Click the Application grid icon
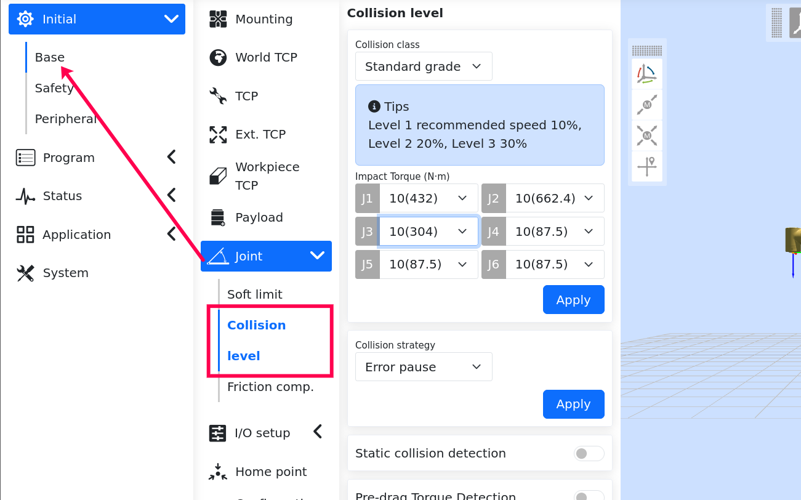 [x=25, y=235]
